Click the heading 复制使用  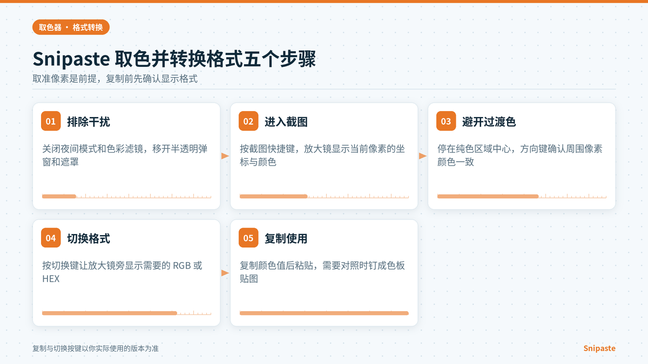click(286, 238)
